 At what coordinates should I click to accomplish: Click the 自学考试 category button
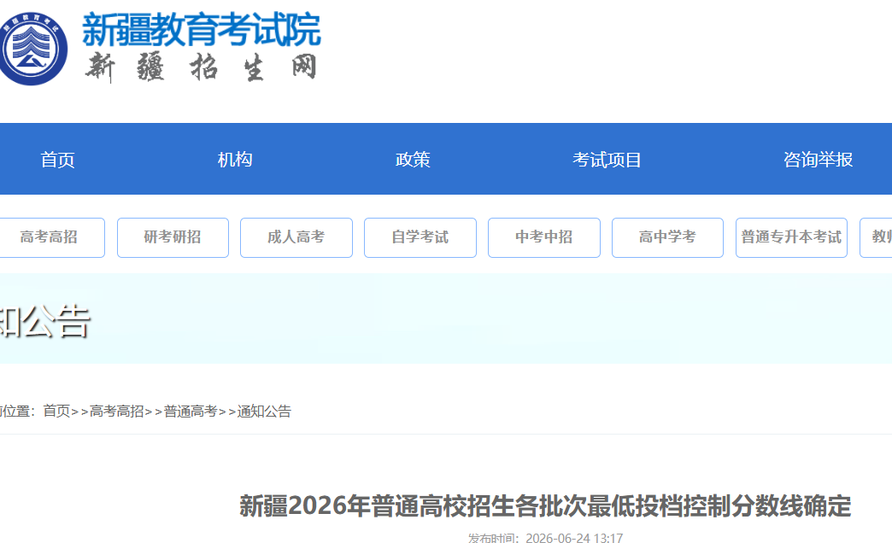click(x=420, y=237)
